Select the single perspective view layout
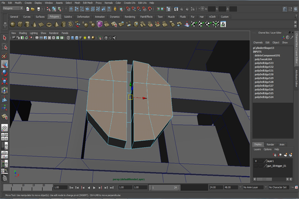The width and height of the screenshot is (299, 199). coord(4,127)
